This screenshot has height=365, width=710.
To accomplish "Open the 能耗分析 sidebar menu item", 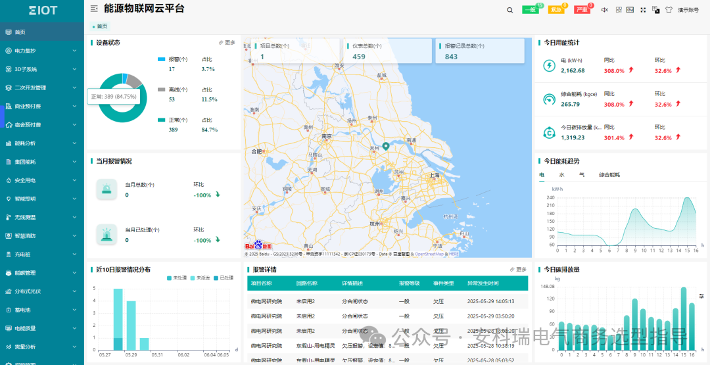I will point(42,143).
